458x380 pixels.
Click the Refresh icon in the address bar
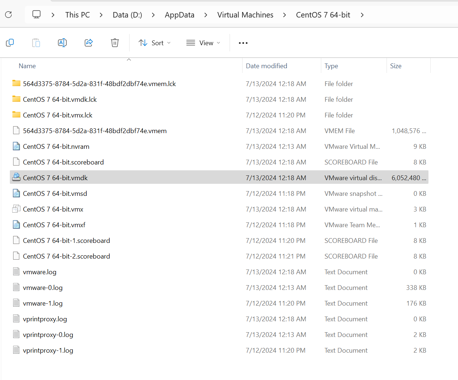tap(8, 15)
